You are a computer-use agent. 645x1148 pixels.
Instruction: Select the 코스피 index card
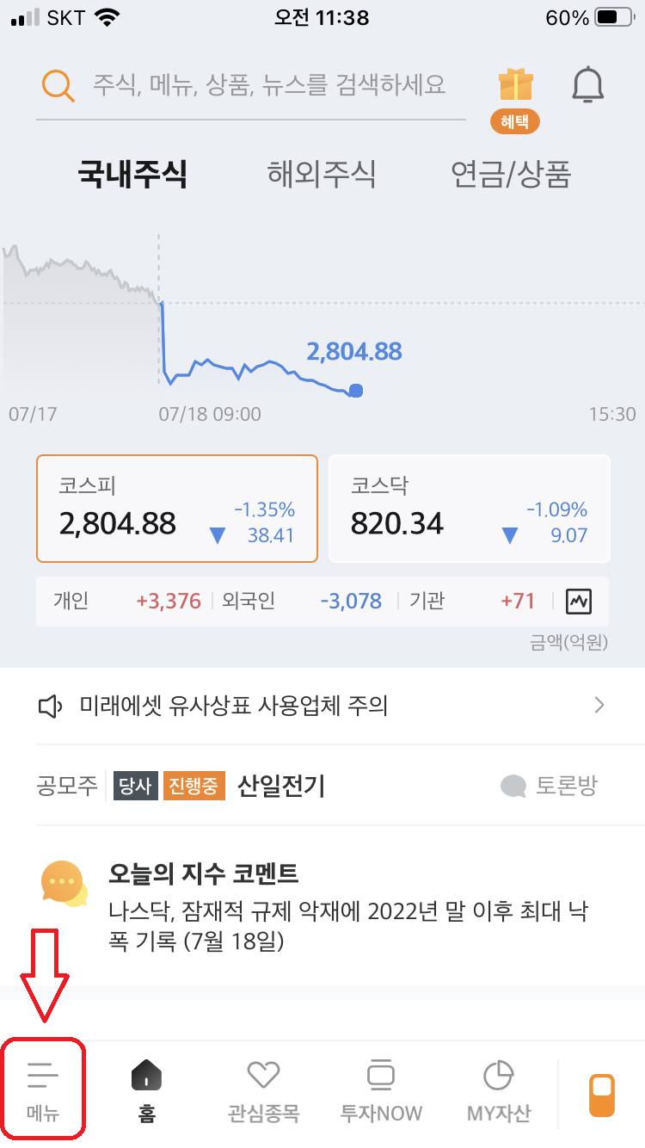click(x=176, y=508)
